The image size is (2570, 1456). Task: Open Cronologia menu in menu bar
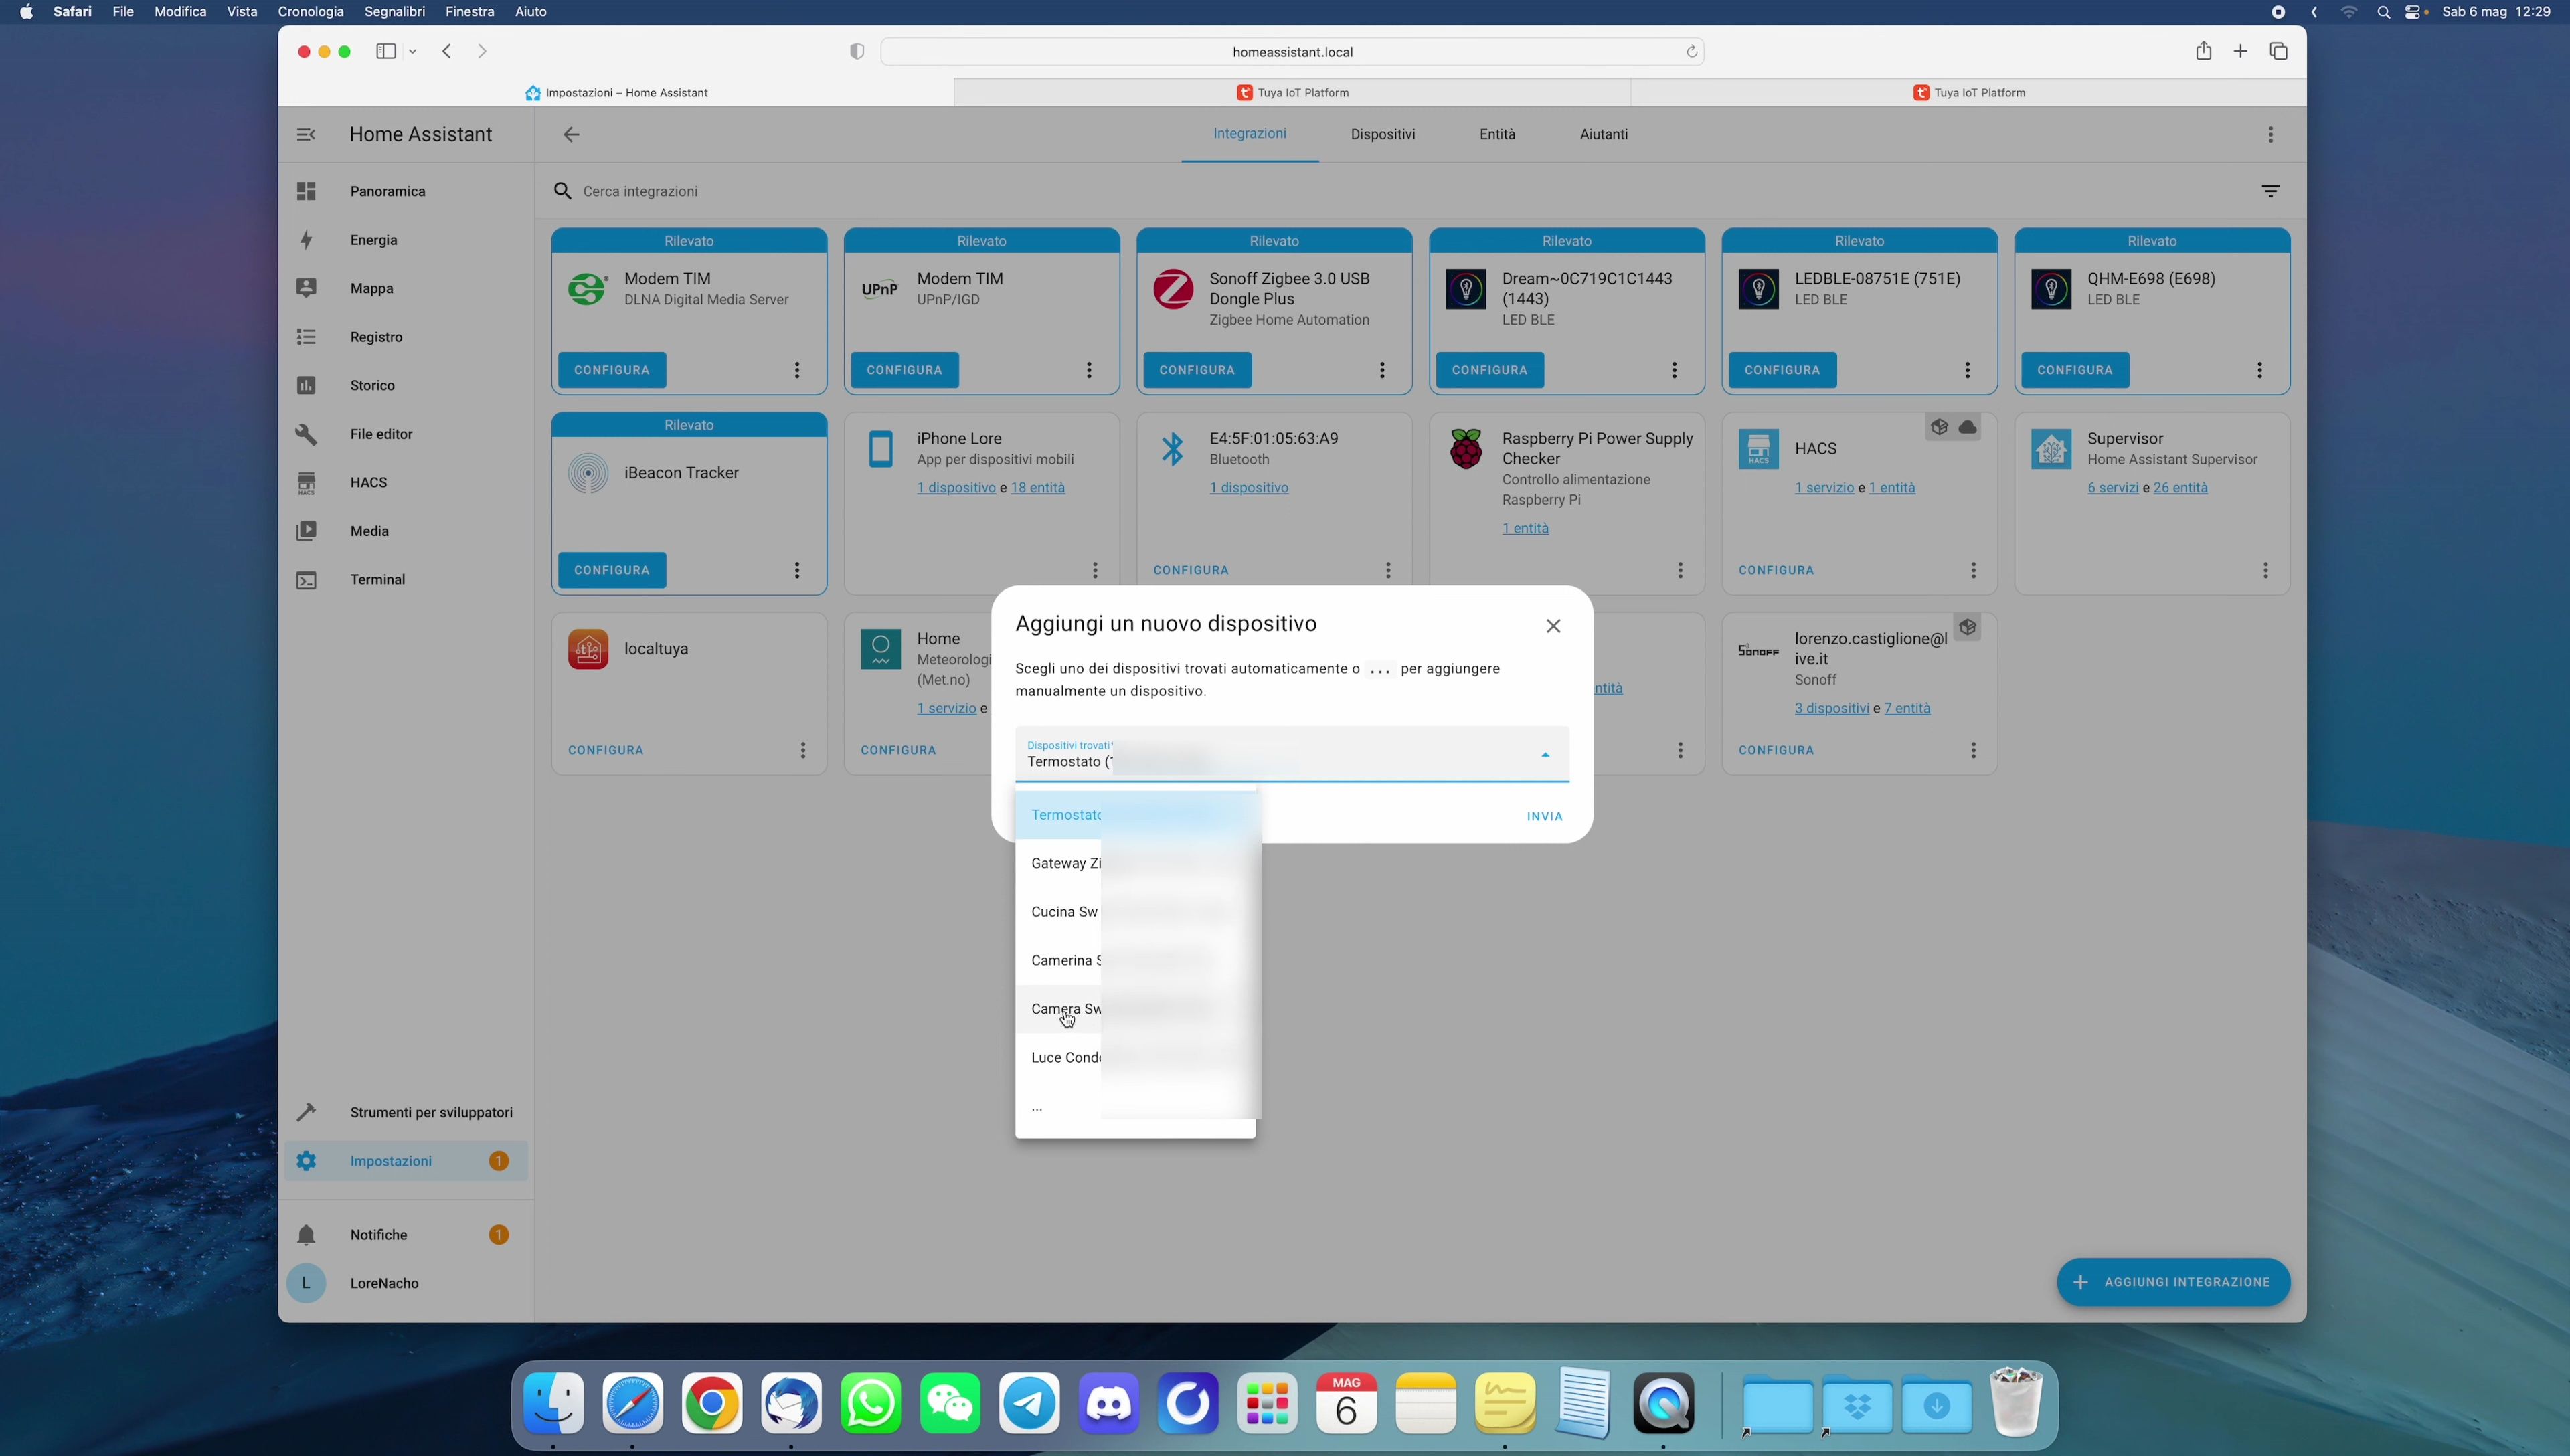coord(310,12)
